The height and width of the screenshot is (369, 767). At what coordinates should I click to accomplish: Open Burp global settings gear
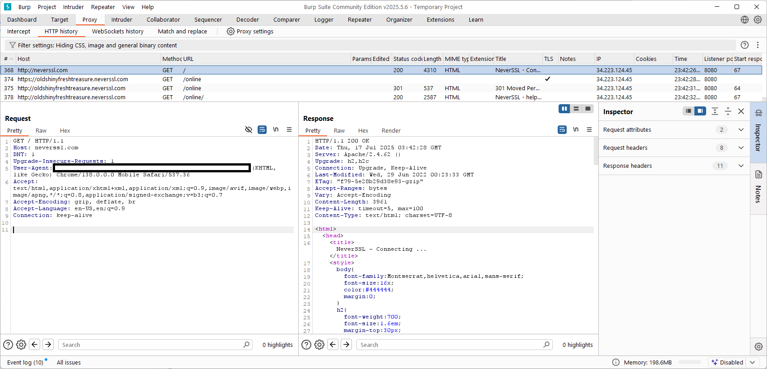[x=758, y=19]
